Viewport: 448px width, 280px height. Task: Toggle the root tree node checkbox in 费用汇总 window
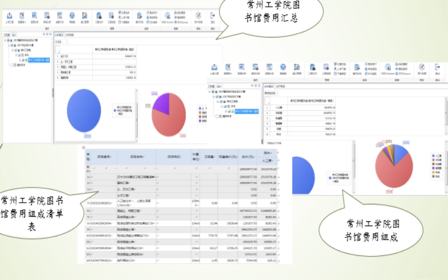[x=8, y=40]
